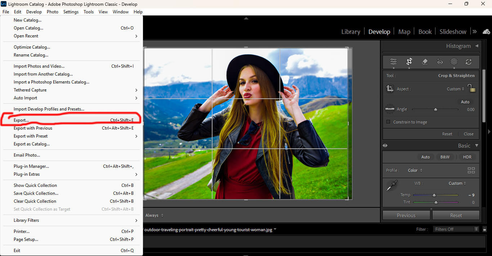Open the Aspect Custom dropdown
The image size is (492, 256).
tap(455, 89)
